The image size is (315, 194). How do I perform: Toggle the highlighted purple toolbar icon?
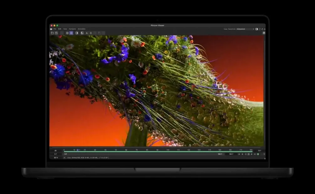pos(71,33)
